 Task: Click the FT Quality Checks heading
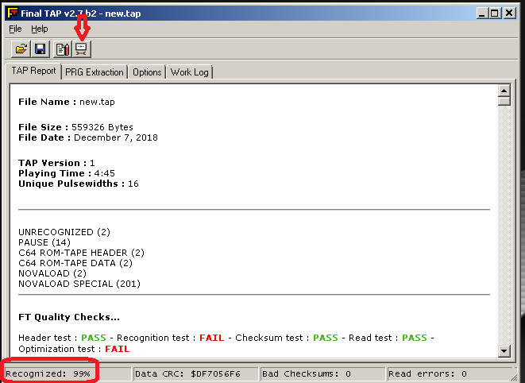69,317
